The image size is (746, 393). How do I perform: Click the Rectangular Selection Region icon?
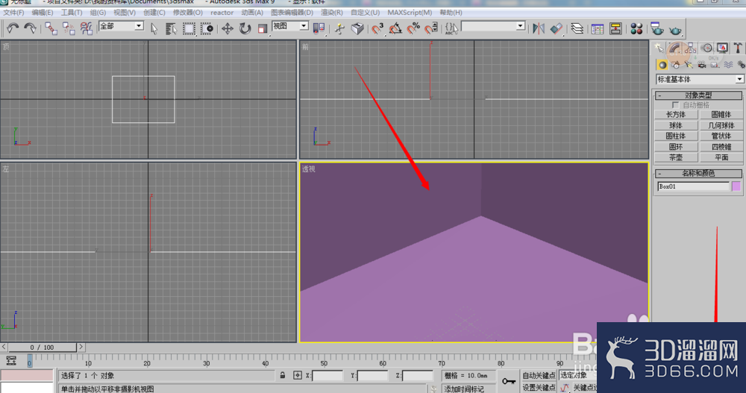coord(189,28)
